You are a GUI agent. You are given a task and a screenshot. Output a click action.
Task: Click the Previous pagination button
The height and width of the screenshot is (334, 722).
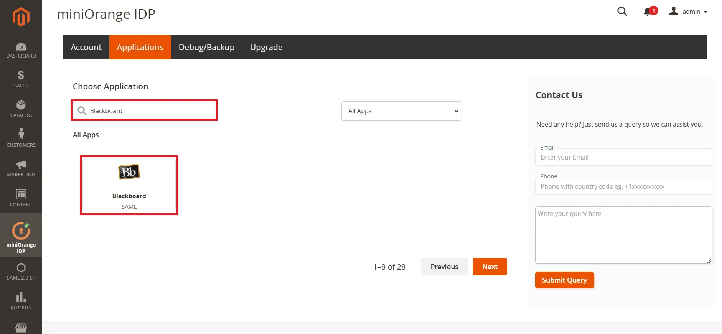[x=445, y=267]
